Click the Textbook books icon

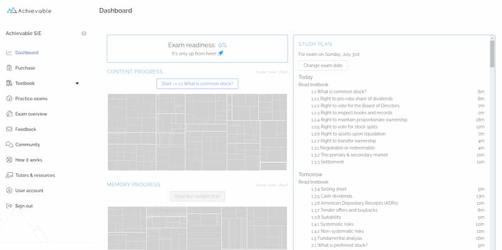coord(9,84)
